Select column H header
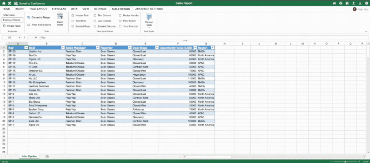Image resolution: width=370 pixels, height=163 pixels. point(224,44)
